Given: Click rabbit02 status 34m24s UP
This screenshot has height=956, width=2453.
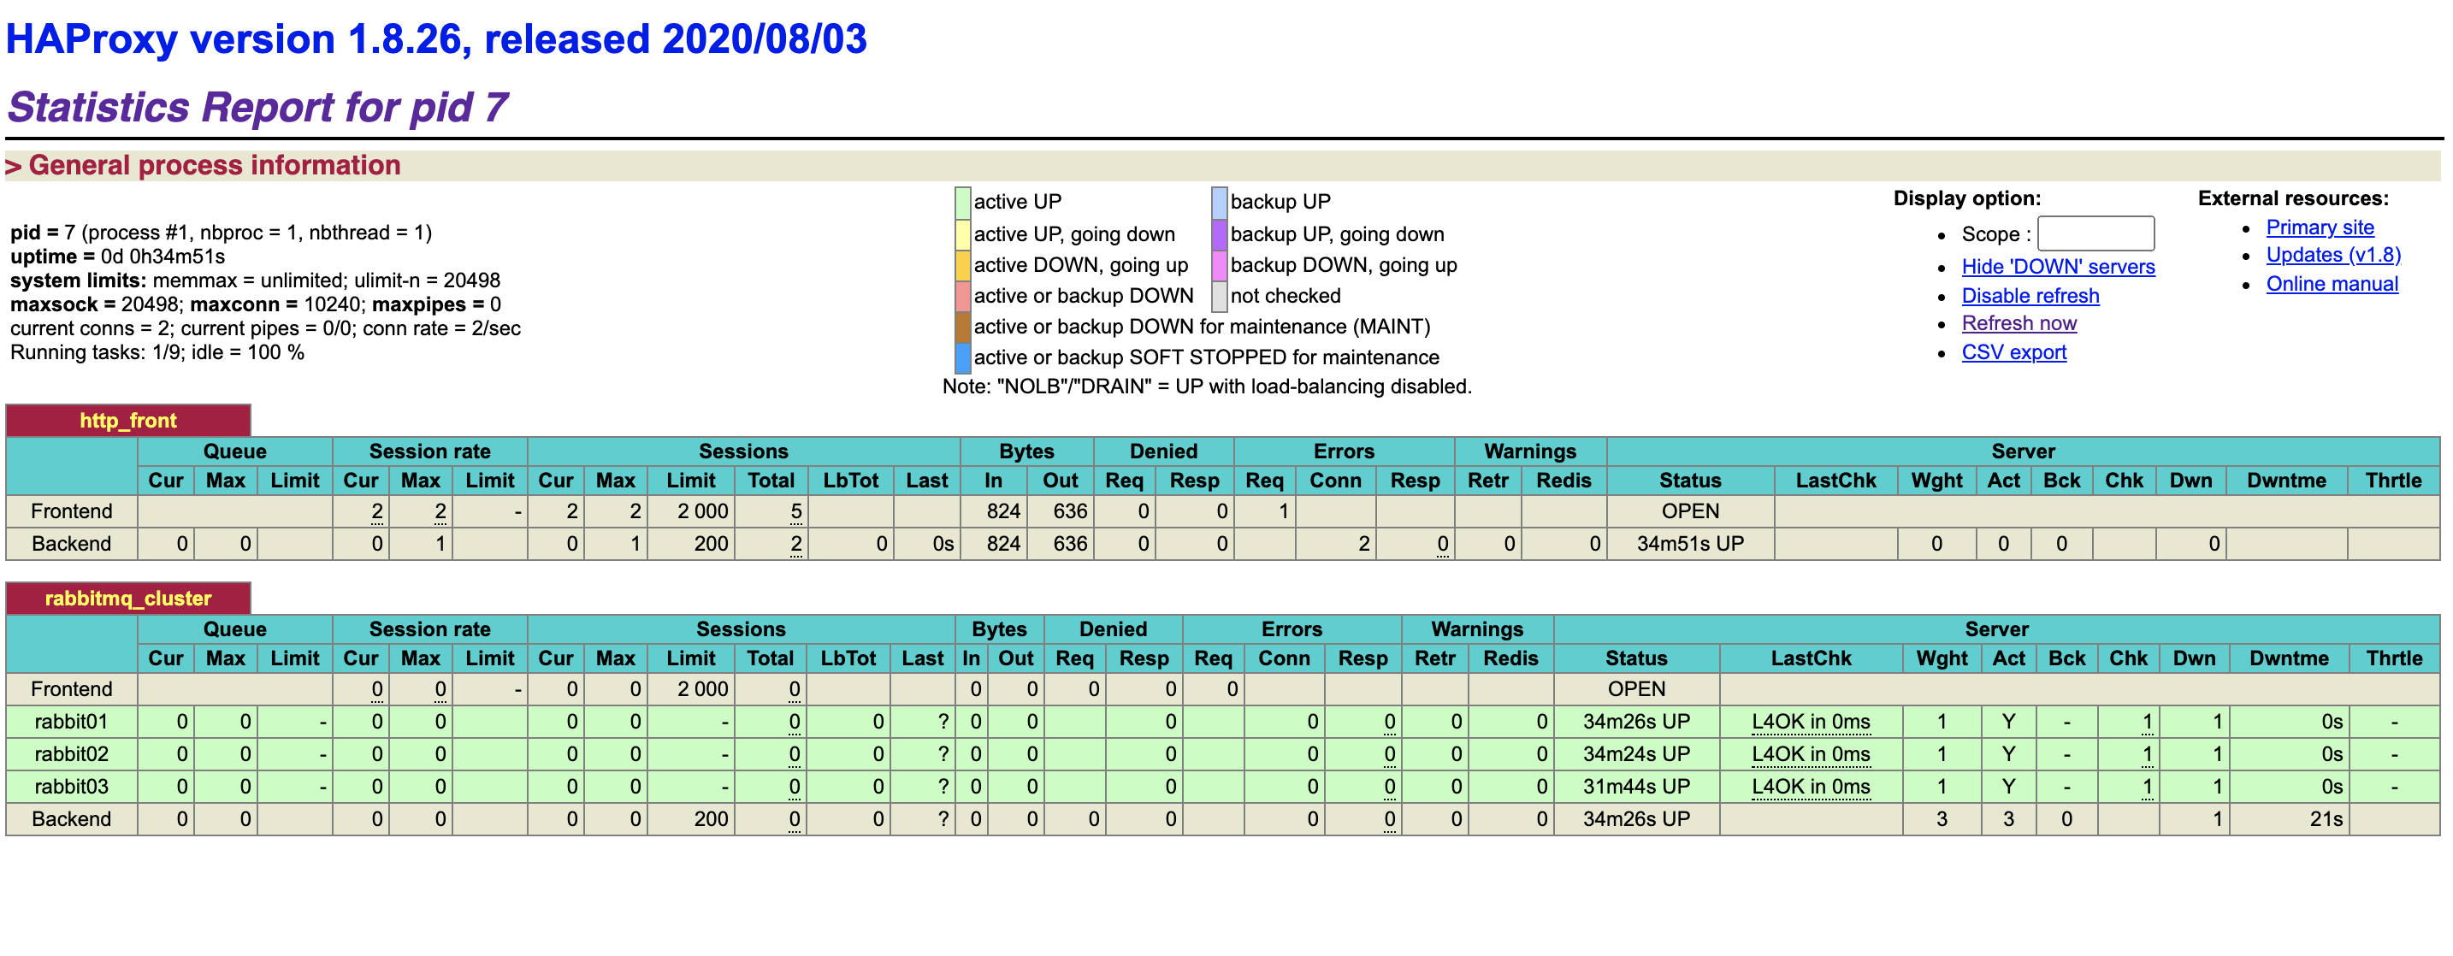Looking at the screenshot, I should coord(1636,754).
